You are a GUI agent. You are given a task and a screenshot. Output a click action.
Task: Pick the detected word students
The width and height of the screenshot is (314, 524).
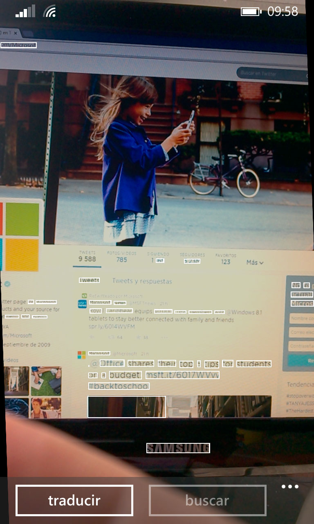pyautogui.click(x=253, y=364)
